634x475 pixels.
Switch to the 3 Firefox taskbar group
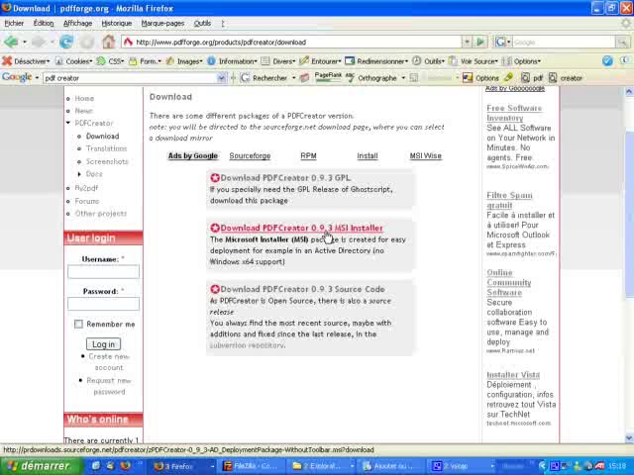coord(182,466)
